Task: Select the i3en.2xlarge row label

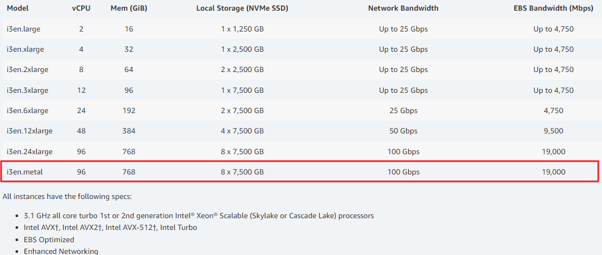Action: [27, 70]
